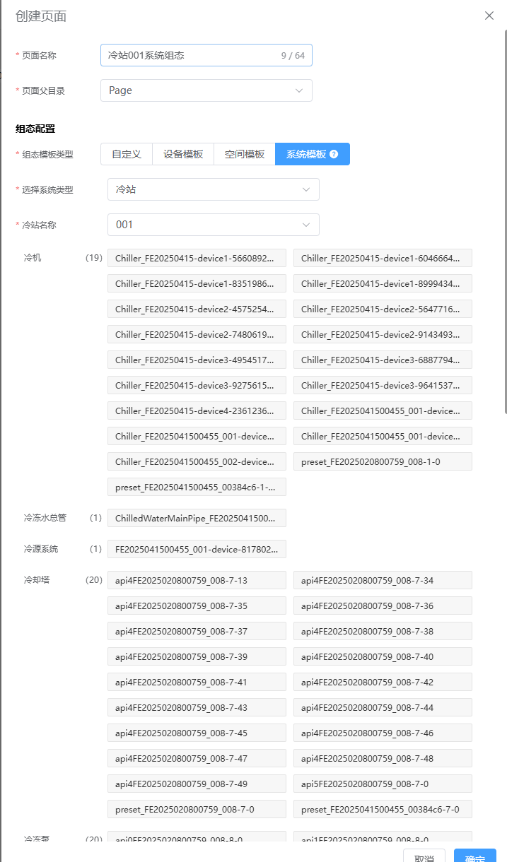
Task: Select the 自定义 template type tab
Action: tap(127, 154)
